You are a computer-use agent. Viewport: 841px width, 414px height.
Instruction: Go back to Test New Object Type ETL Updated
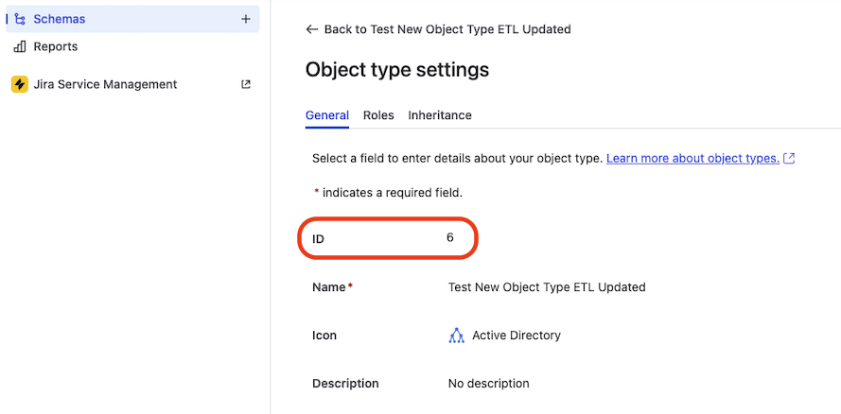447,29
